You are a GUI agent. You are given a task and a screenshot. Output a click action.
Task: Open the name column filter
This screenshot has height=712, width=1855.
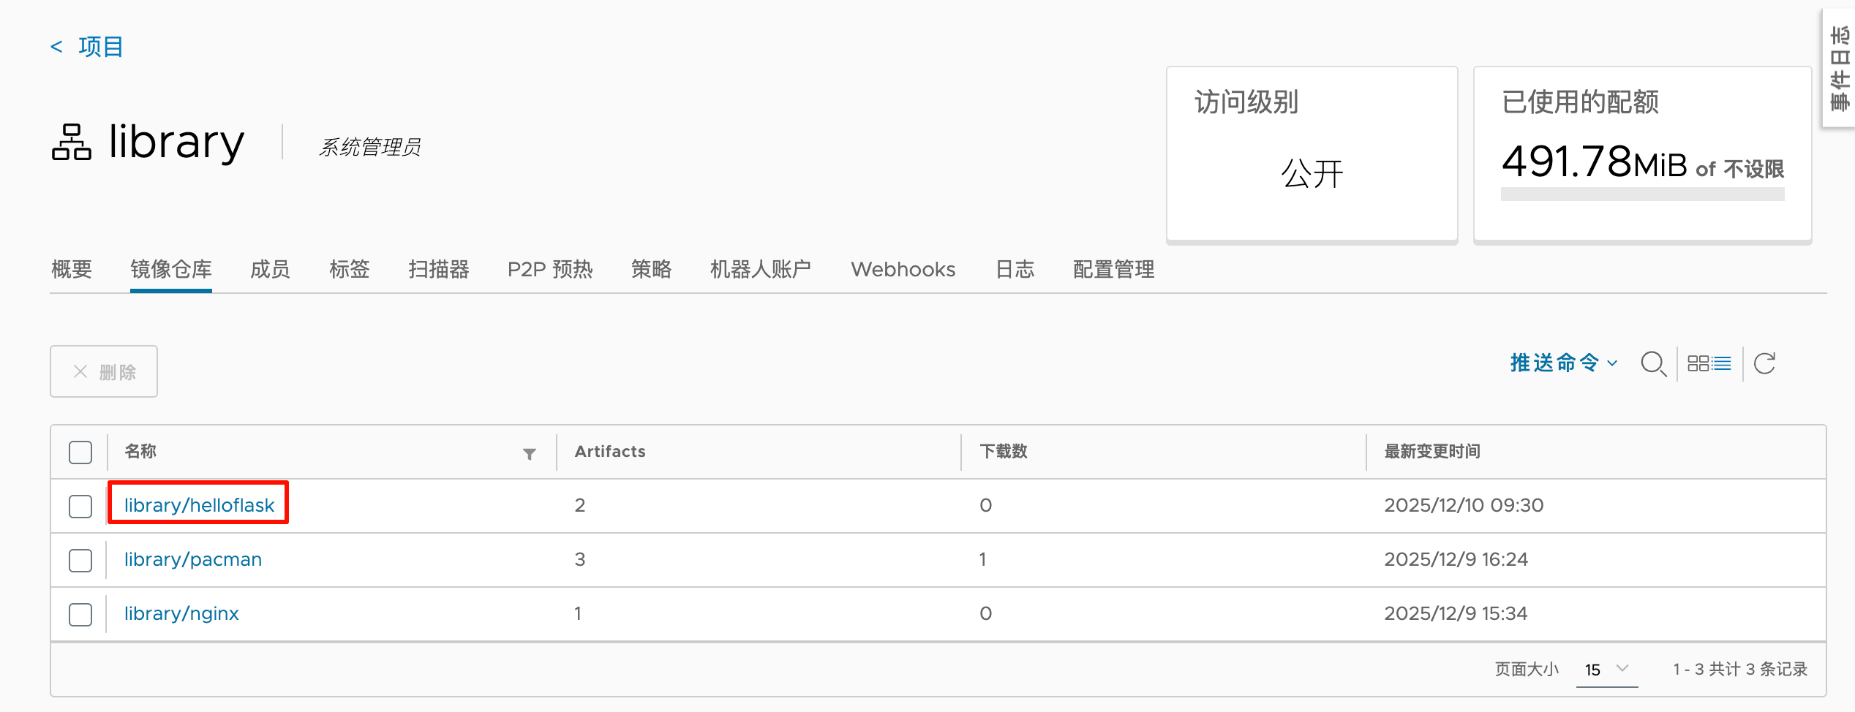[529, 454]
